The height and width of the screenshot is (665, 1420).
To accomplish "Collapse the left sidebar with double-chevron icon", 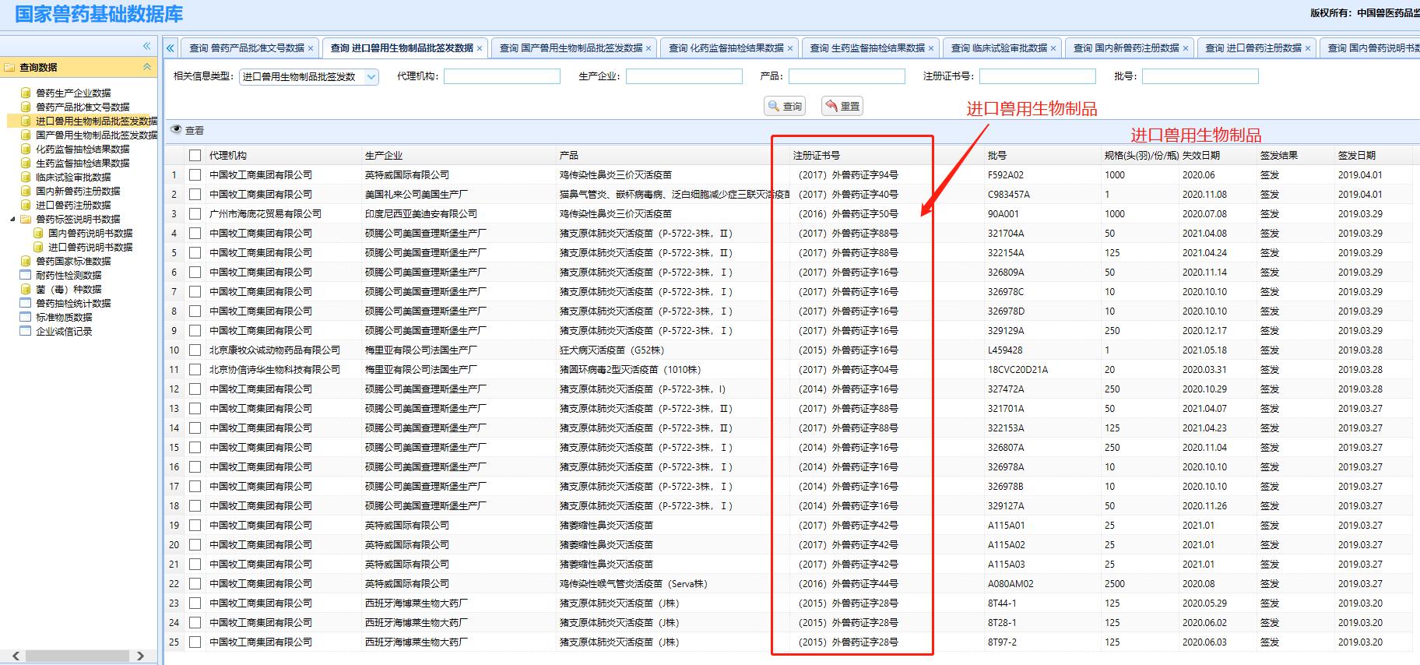I will click(x=146, y=46).
